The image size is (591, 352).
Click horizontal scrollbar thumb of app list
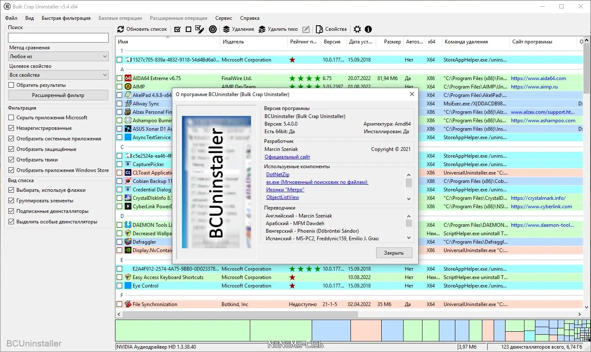tap(240, 314)
